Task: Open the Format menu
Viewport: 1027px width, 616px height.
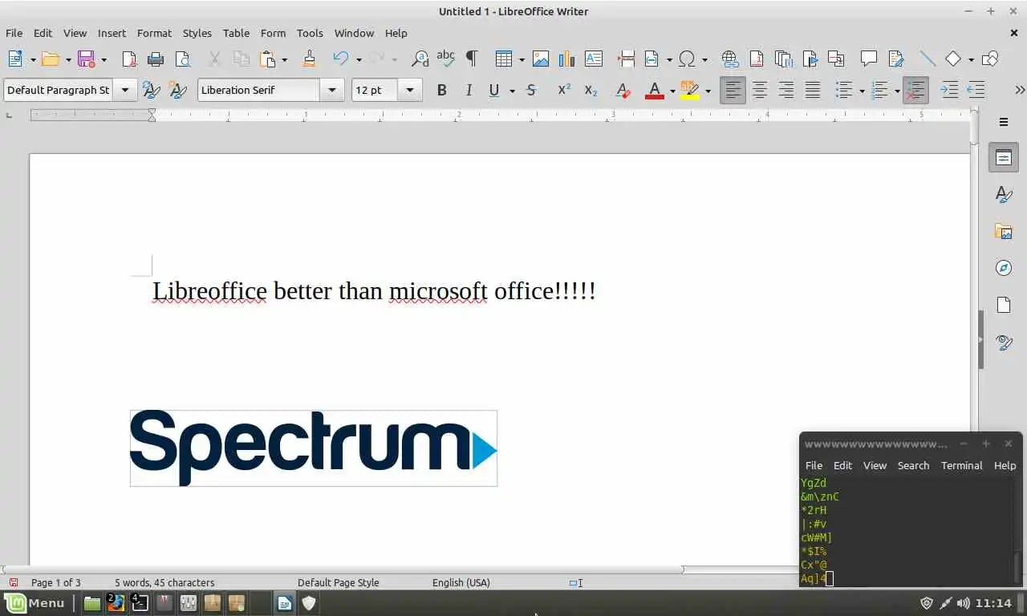Action: [x=154, y=33]
